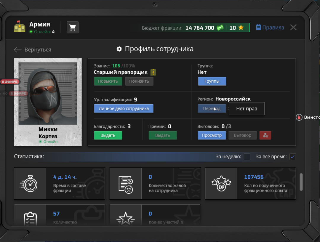Viewport: 320px width, 242px height.
Task: Open the faction shop cart icon
Action: click(72, 27)
